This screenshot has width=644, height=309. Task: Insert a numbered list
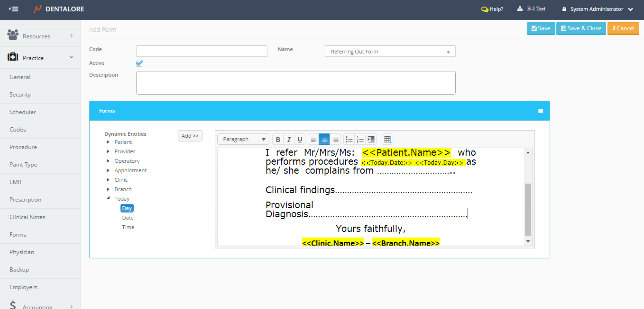tap(360, 140)
